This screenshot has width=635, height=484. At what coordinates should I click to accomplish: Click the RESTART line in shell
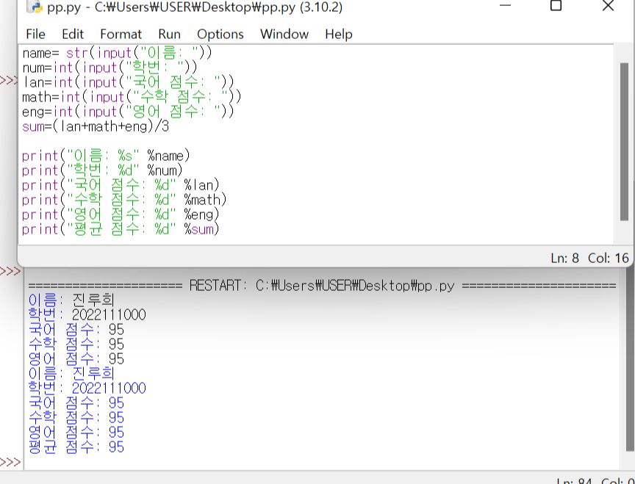coord(323,286)
